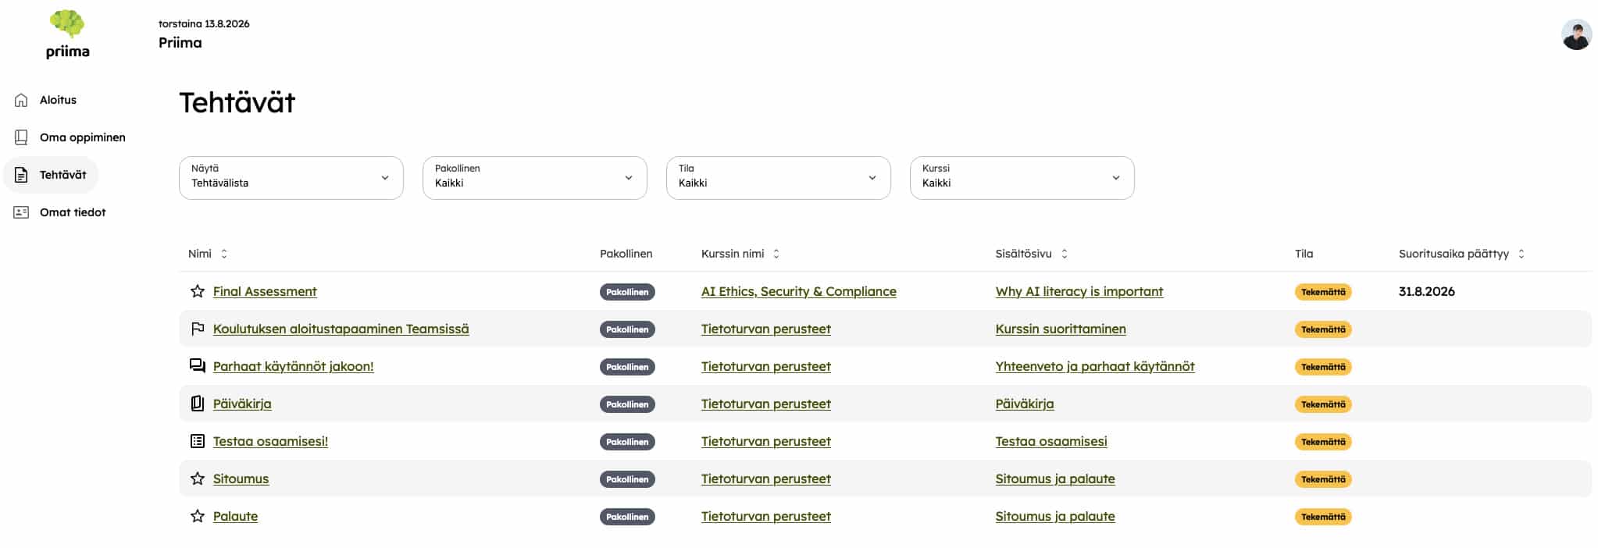Click the Tekemättä status in Sitoumus row

pos(1323,479)
